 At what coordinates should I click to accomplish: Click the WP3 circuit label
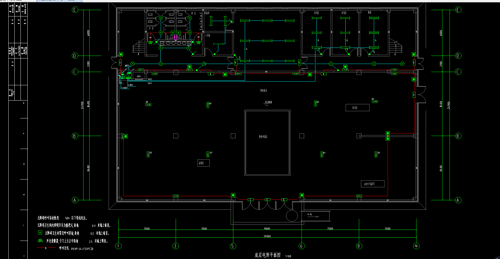point(150,83)
